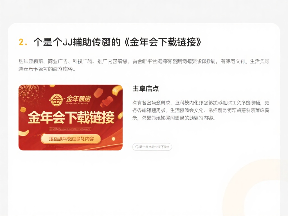Select the orange section number 2.
Screen dimensions: 288x216
tap(23, 42)
